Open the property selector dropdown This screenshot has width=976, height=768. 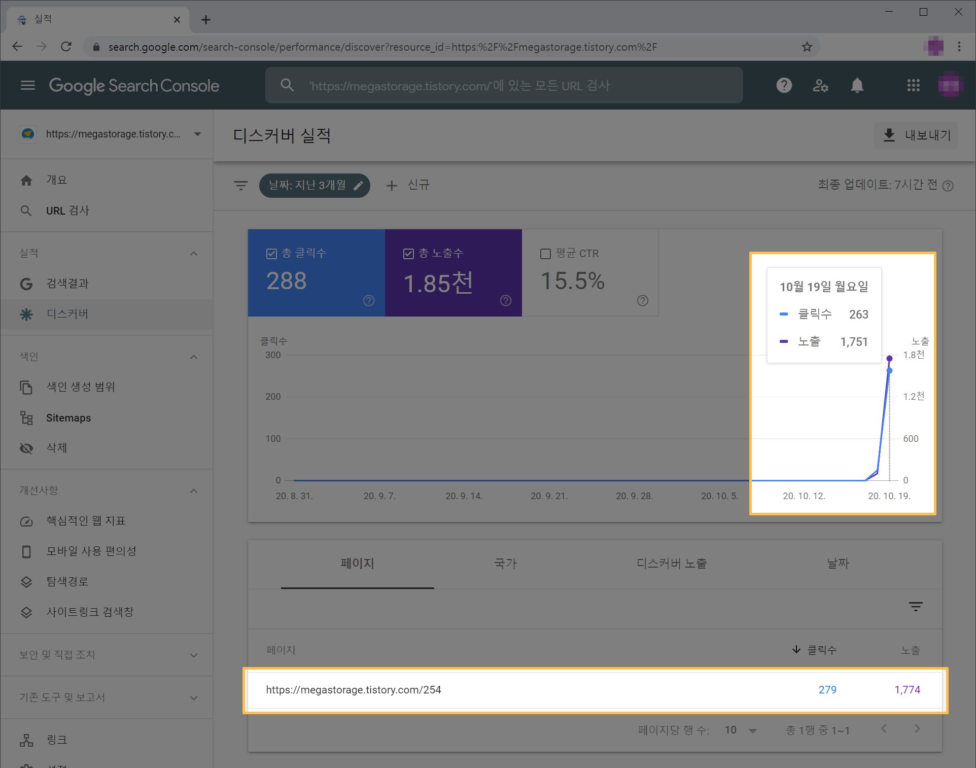[198, 134]
